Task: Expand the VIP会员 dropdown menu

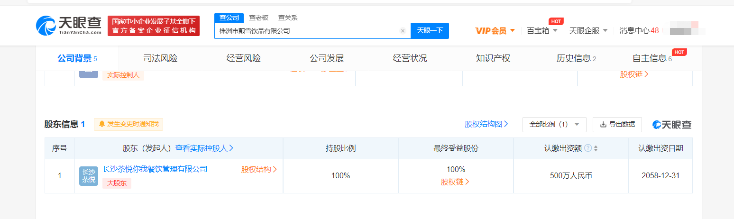Action: pyautogui.click(x=495, y=31)
